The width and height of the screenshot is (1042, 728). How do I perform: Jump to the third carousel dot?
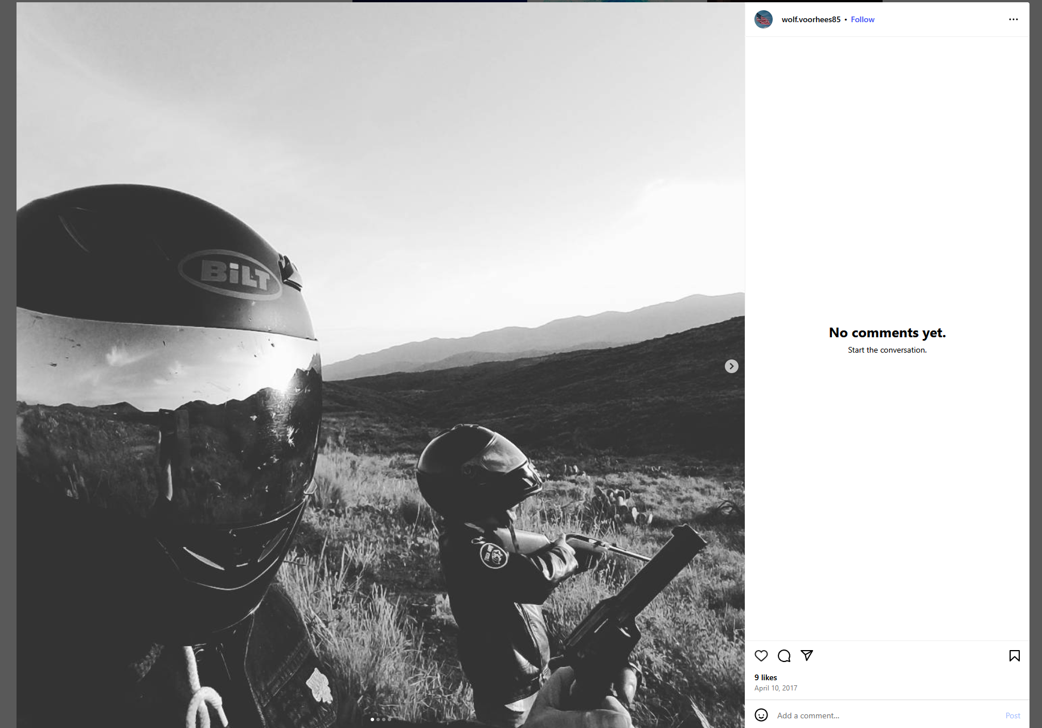(x=384, y=719)
